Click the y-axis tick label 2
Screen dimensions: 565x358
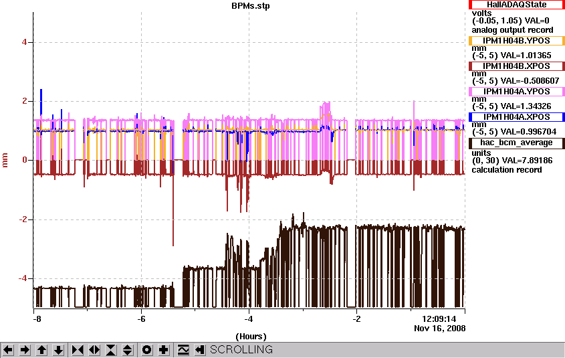pyautogui.click(x=25, y=101)
